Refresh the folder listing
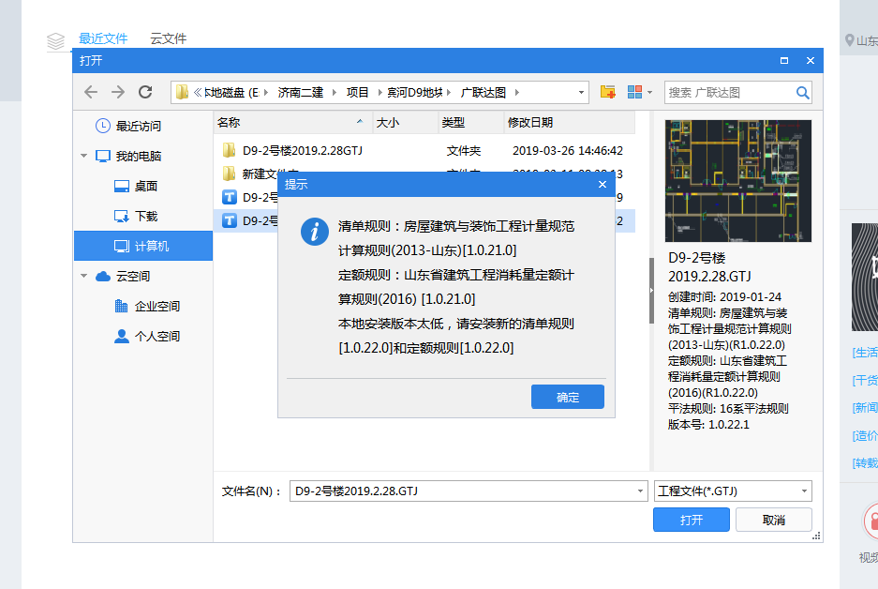878x589 pixels. [145, 92]
